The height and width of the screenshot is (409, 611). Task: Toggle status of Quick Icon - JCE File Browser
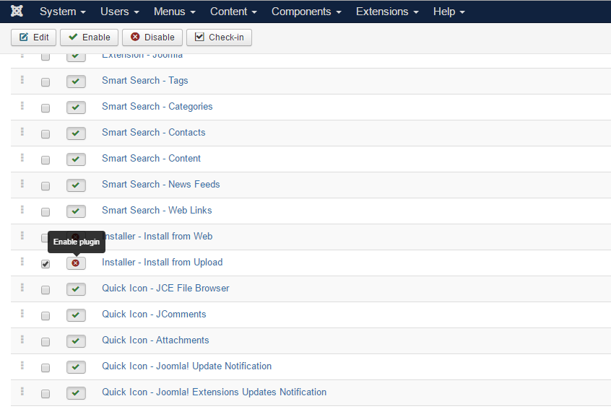(x=76, y=289)
